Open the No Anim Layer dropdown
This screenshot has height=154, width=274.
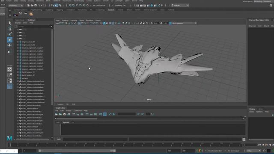click(x=234, y=151)
